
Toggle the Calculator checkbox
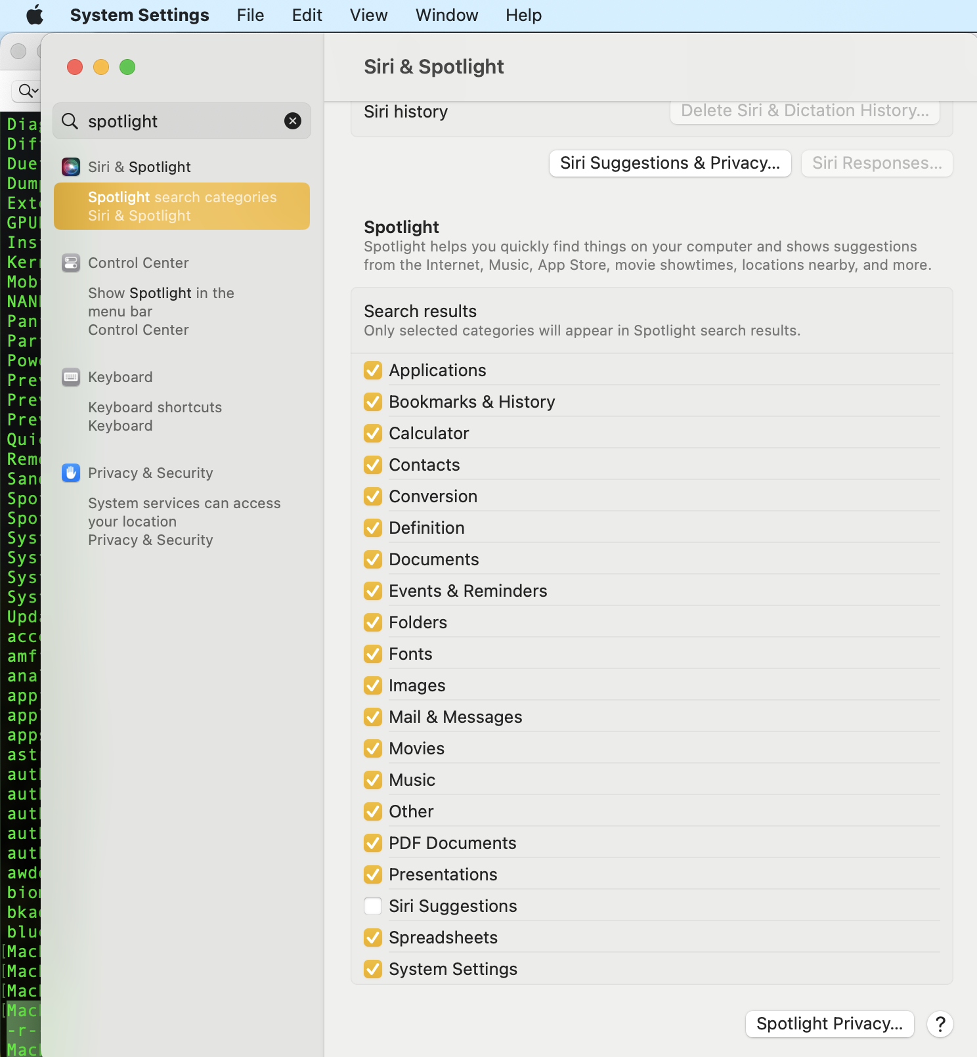(373, 433)
